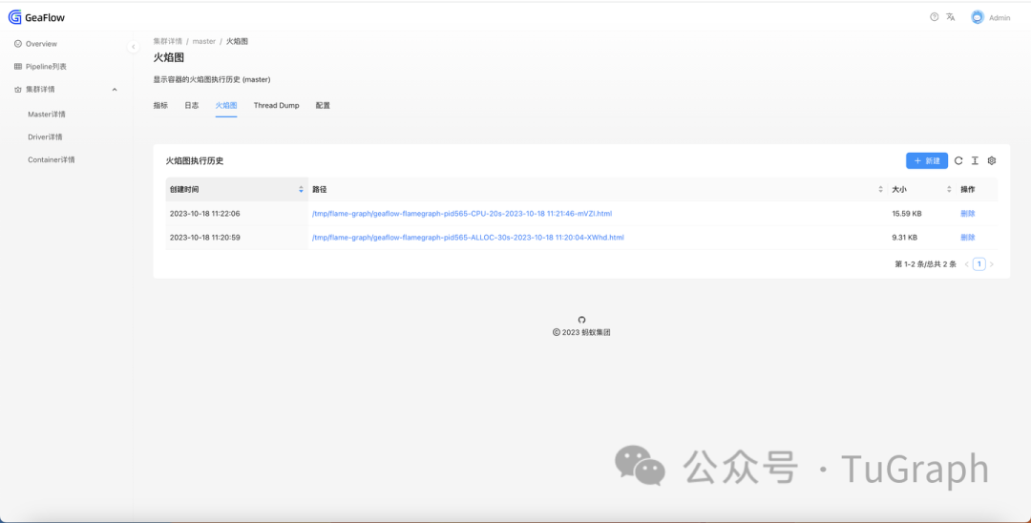Click the 新建 button
Image resolution: width=1031 pixels, height=523 pixels.
pyautogui.click(x=926, y=160)
